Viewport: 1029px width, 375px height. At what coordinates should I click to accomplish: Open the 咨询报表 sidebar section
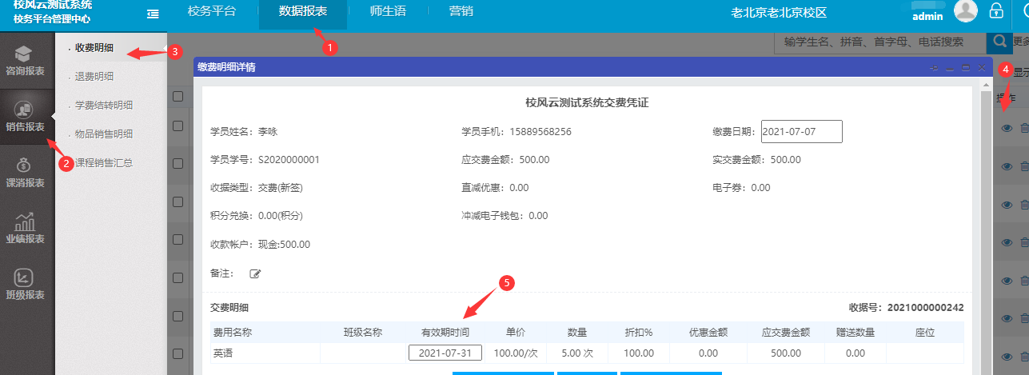(x=25, y=61)
